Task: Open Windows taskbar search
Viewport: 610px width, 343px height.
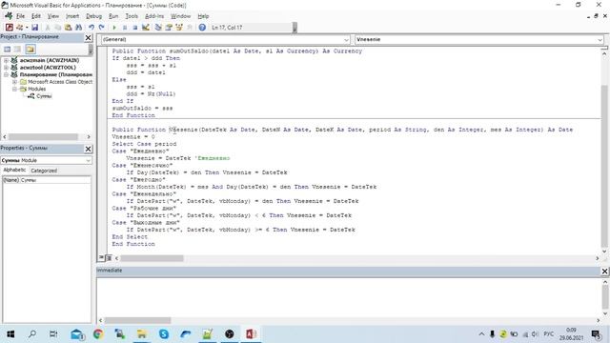Action: [32, 334]
